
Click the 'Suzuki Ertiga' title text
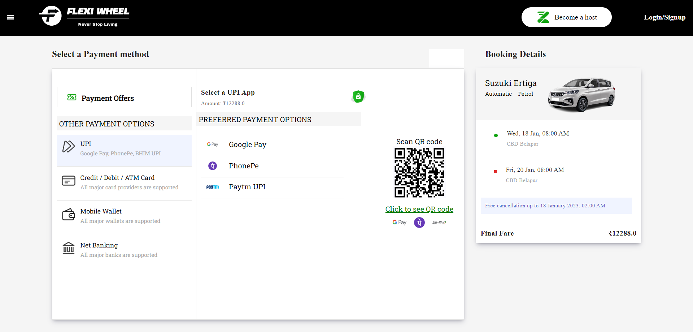[511, 83]
